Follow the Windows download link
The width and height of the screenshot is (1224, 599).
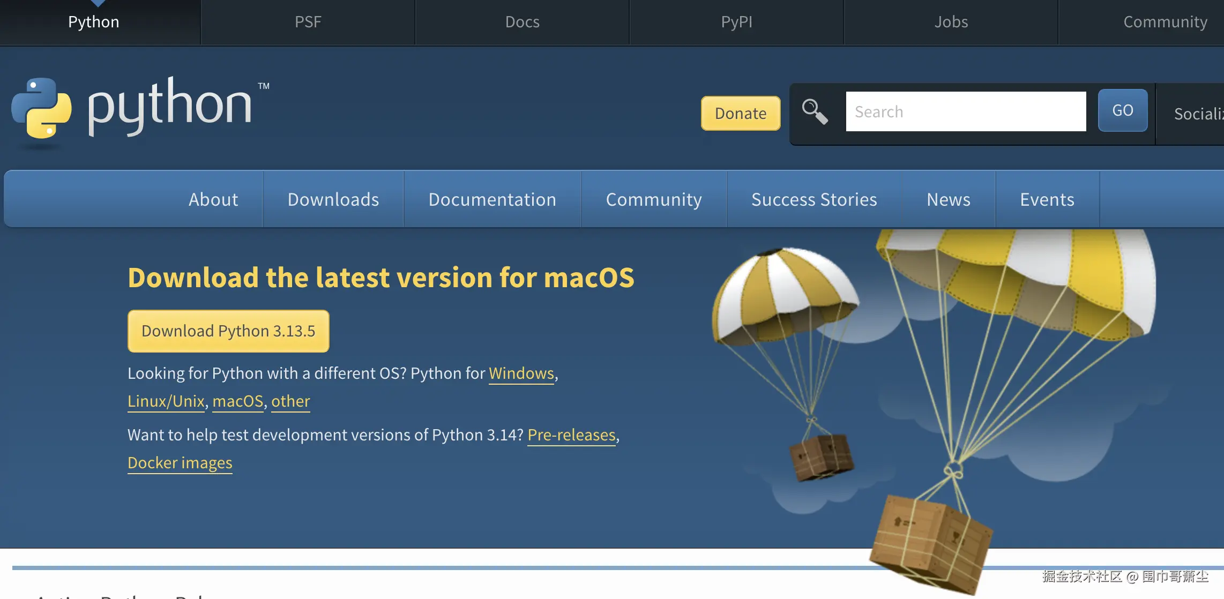tap(521, 373)
